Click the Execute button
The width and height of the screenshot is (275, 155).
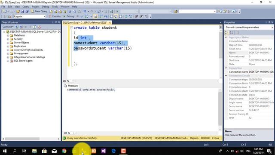coord(55,16)
